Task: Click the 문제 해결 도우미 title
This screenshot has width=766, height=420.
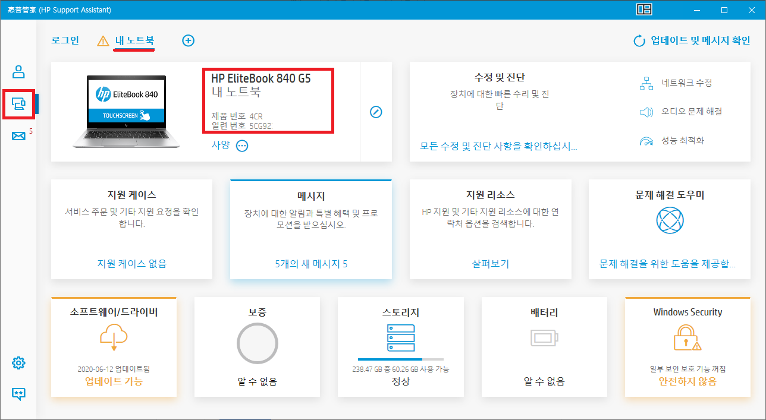Action: (x=670, y=195)
